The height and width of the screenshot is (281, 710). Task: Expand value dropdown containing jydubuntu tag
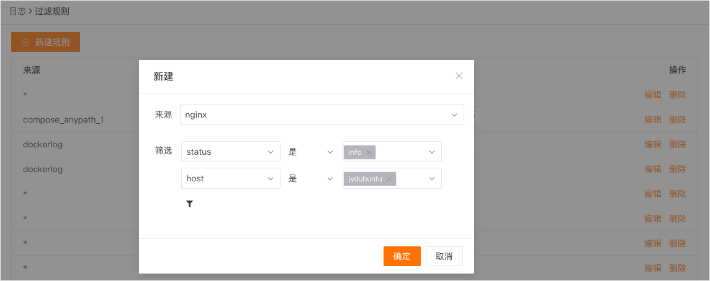click(432, 179)
